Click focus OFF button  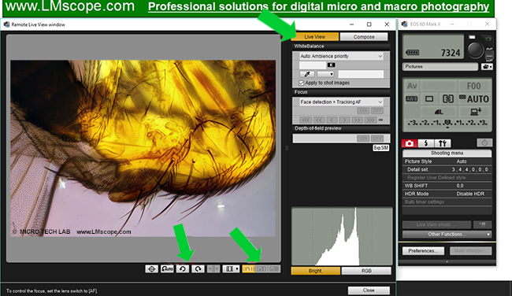(377, 111)
